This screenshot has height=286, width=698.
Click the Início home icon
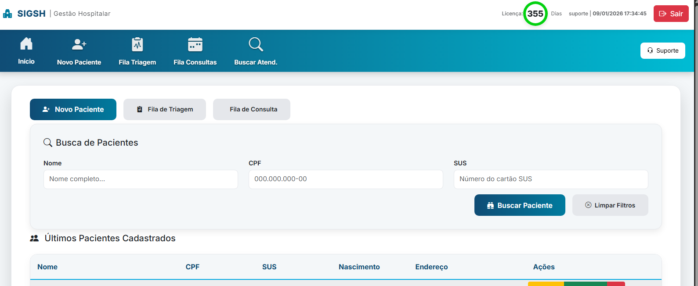point(26,44)
